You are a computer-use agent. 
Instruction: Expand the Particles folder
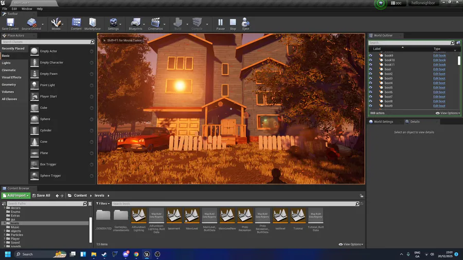[x=5, y=235]
